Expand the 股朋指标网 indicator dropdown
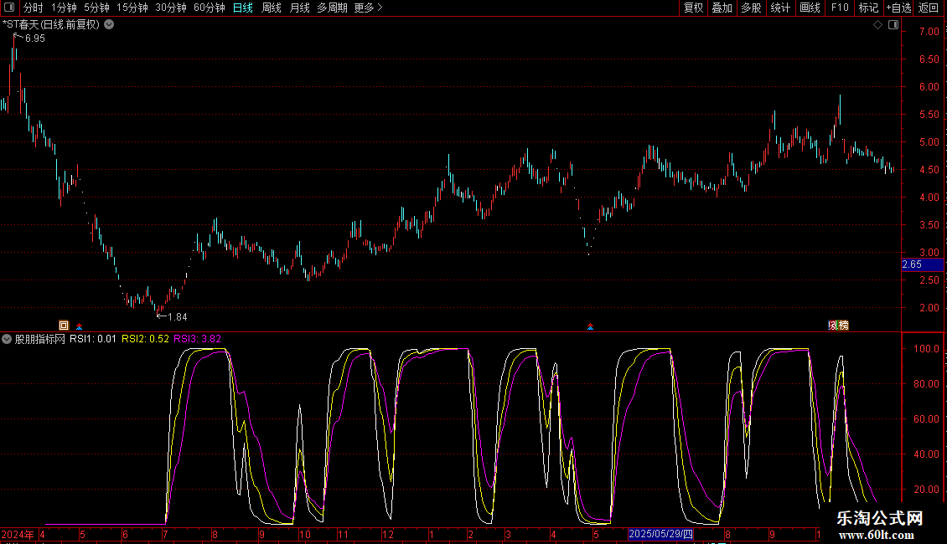The height and width of the screenshot is (544, 947). point(7,339)
